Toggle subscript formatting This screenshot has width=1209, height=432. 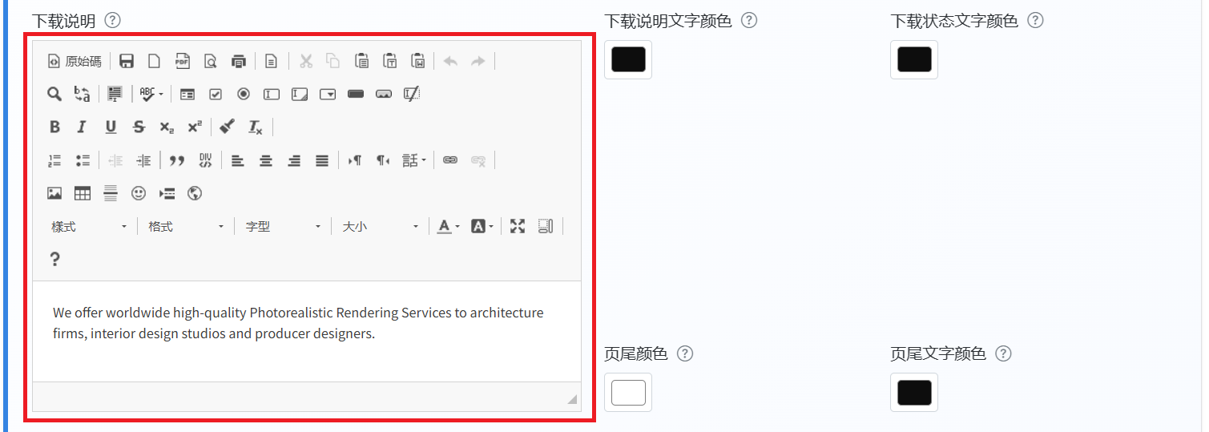[x=167, y=127]
